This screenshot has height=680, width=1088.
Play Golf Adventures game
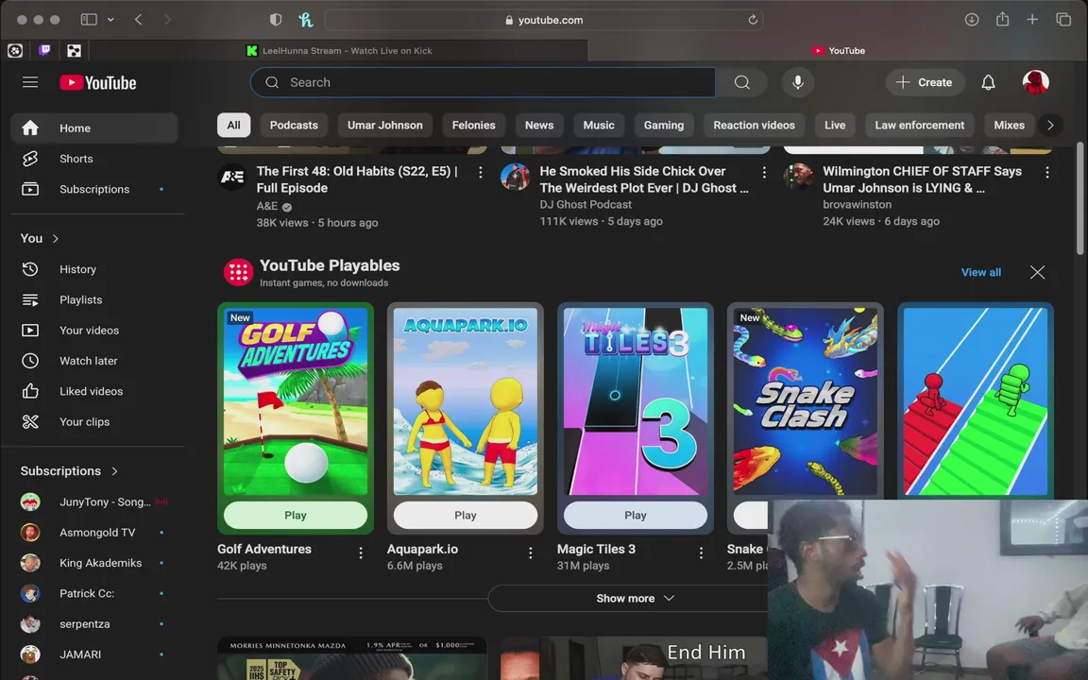(295, 515)
